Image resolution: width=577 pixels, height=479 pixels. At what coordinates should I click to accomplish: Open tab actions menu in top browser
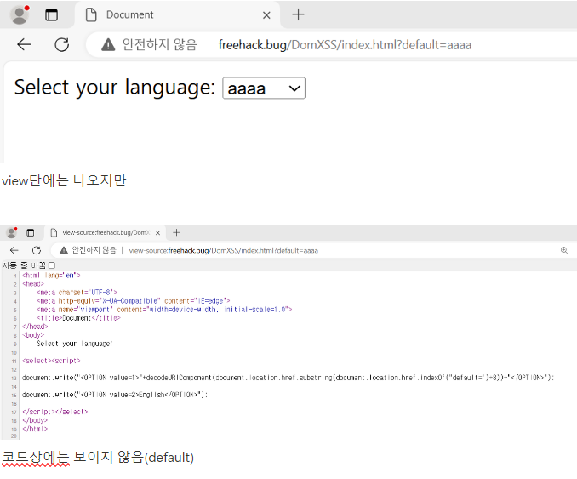pos(51,15)
